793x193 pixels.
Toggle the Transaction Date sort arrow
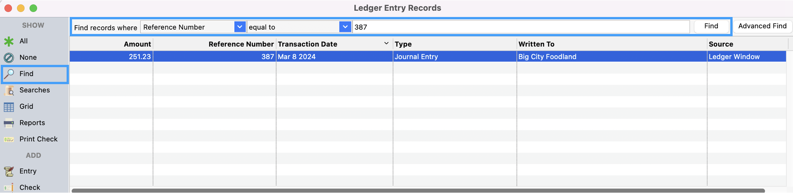coord(386,44)
